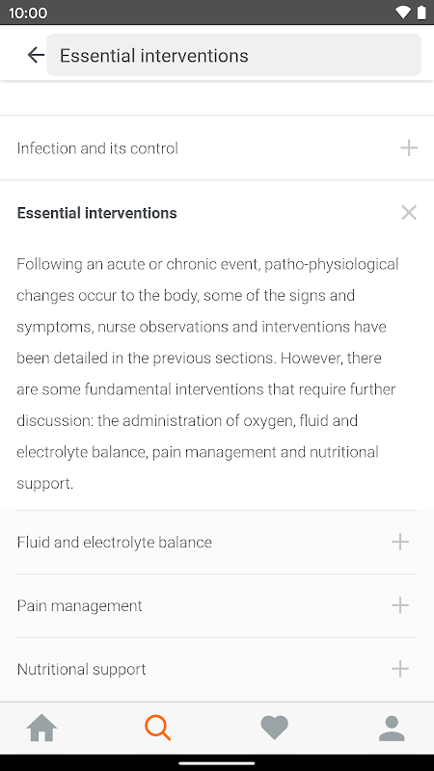Open the Favorites heart icon

click(x=274, y=729)
